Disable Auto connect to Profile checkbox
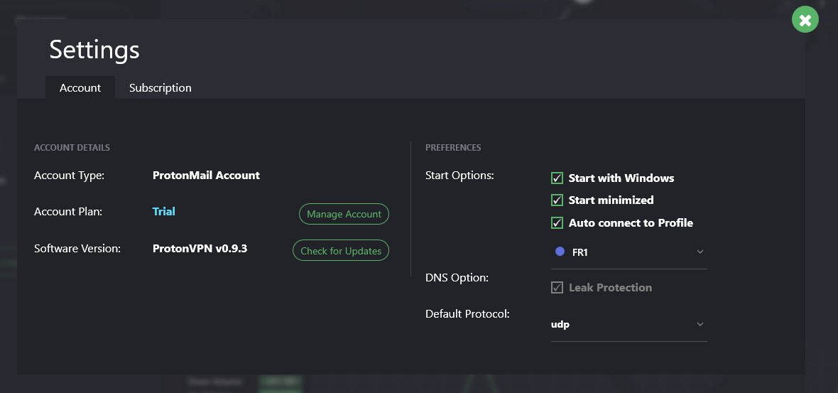This screenshot has width=838, height=393. click(x=557, y=223)
